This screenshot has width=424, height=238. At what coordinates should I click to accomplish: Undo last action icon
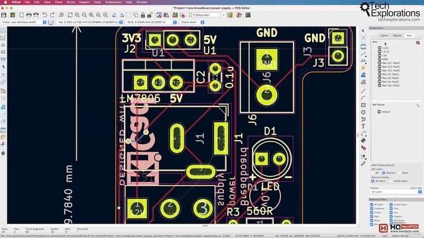click(45, 15)
